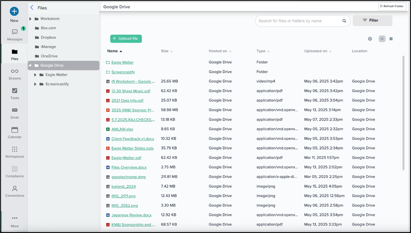Click the search magnifier icon
The width and height of the screenshot is (411, 233).
pos(344,21)
